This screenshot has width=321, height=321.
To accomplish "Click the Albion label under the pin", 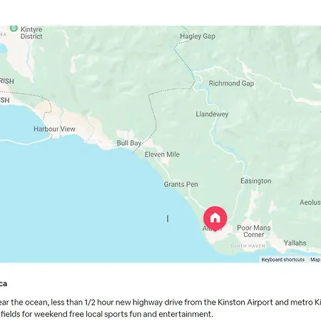I will [x=212, y=229].
